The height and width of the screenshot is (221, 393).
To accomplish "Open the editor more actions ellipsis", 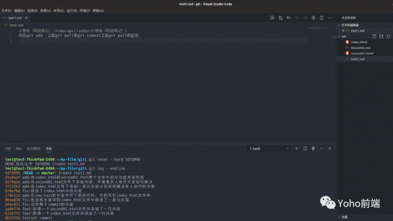I will click(330, 18).
